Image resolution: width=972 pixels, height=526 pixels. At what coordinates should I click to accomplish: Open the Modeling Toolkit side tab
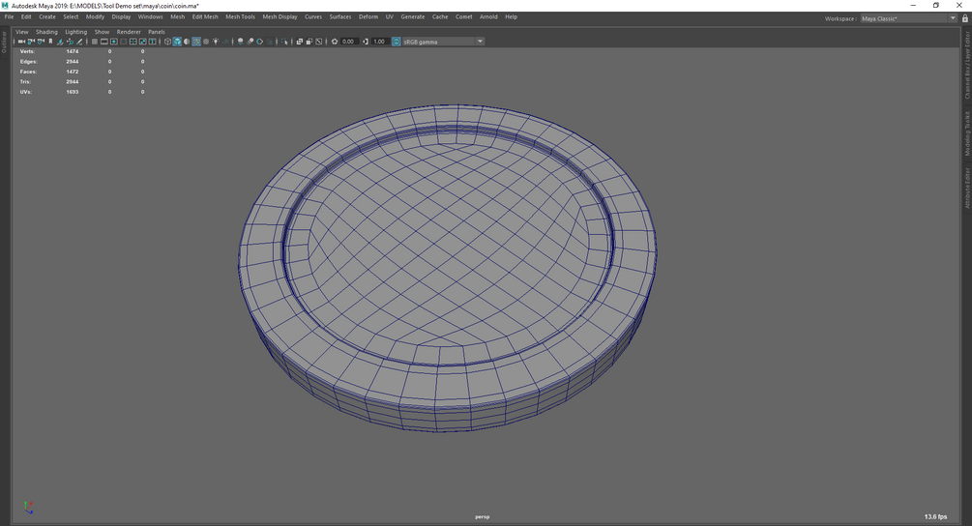[967, 133]
